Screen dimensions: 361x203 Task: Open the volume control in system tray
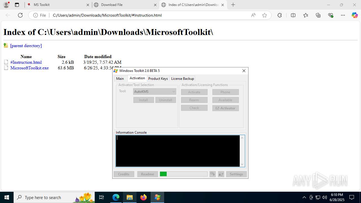coord(324,197)
